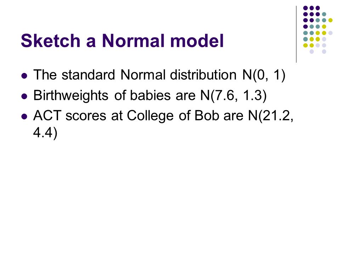Image resolution: width=340 pixels, height=255 pixels.
Task: Click the wrapped text "4.4)" on last line
Action: click(x=45, y=133)
